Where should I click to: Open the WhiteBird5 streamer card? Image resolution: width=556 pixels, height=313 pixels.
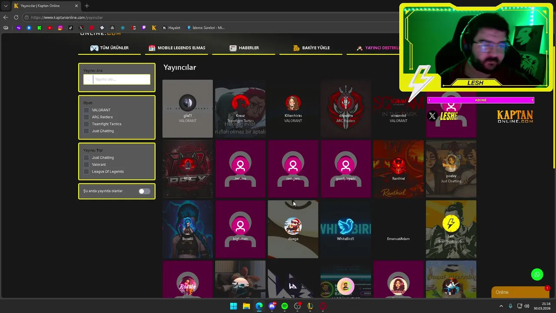click(x=346, y=229)
